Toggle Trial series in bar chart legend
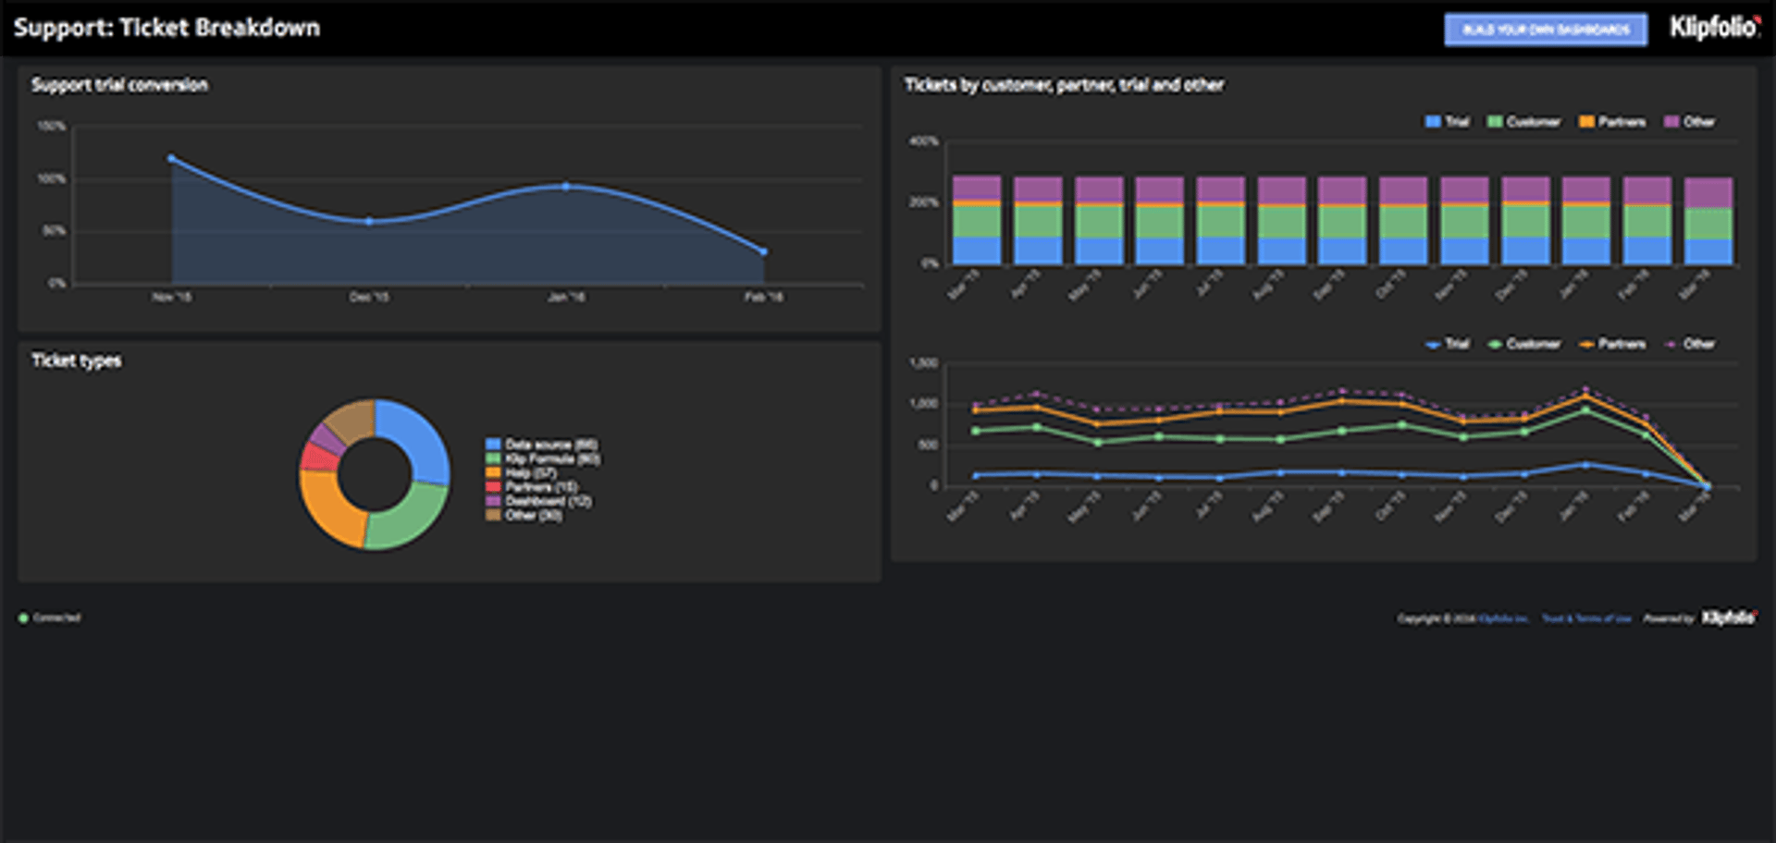 1447,122
